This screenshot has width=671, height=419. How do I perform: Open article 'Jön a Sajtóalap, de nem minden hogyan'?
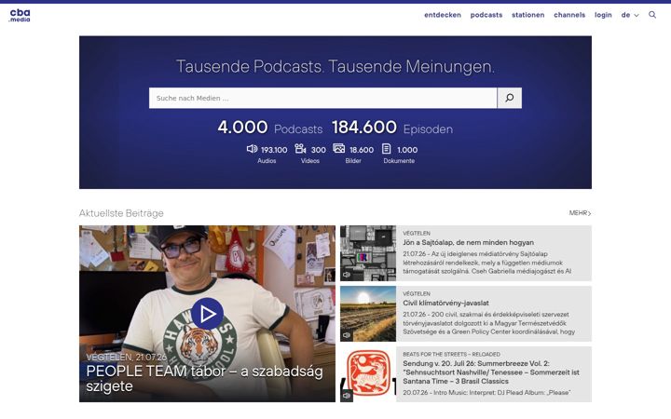pos(468,242)
